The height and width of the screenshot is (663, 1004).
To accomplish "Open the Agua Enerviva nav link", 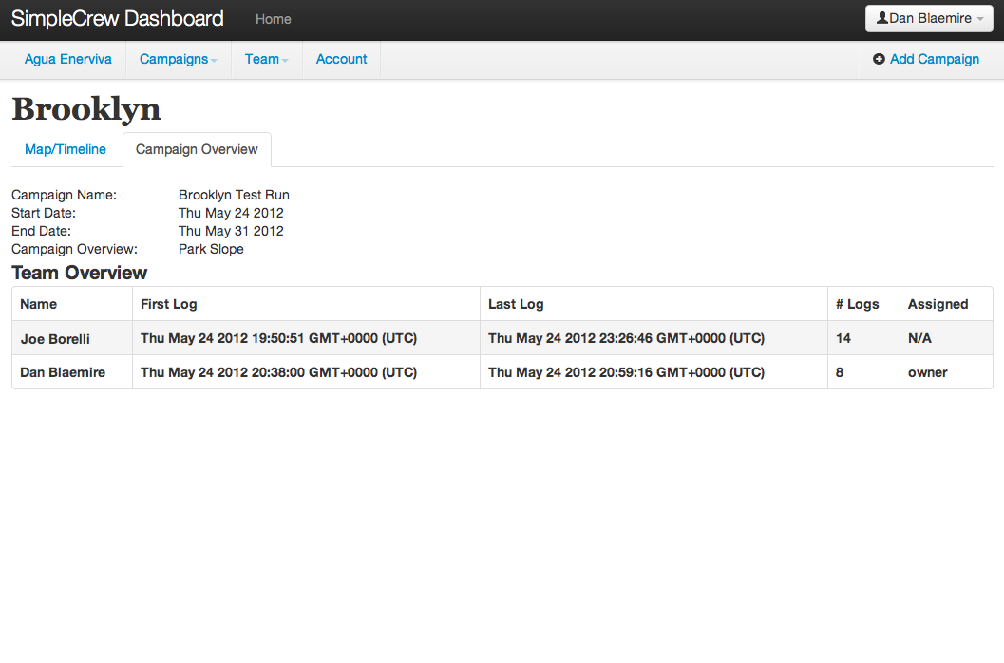I will tap(67, 60).
